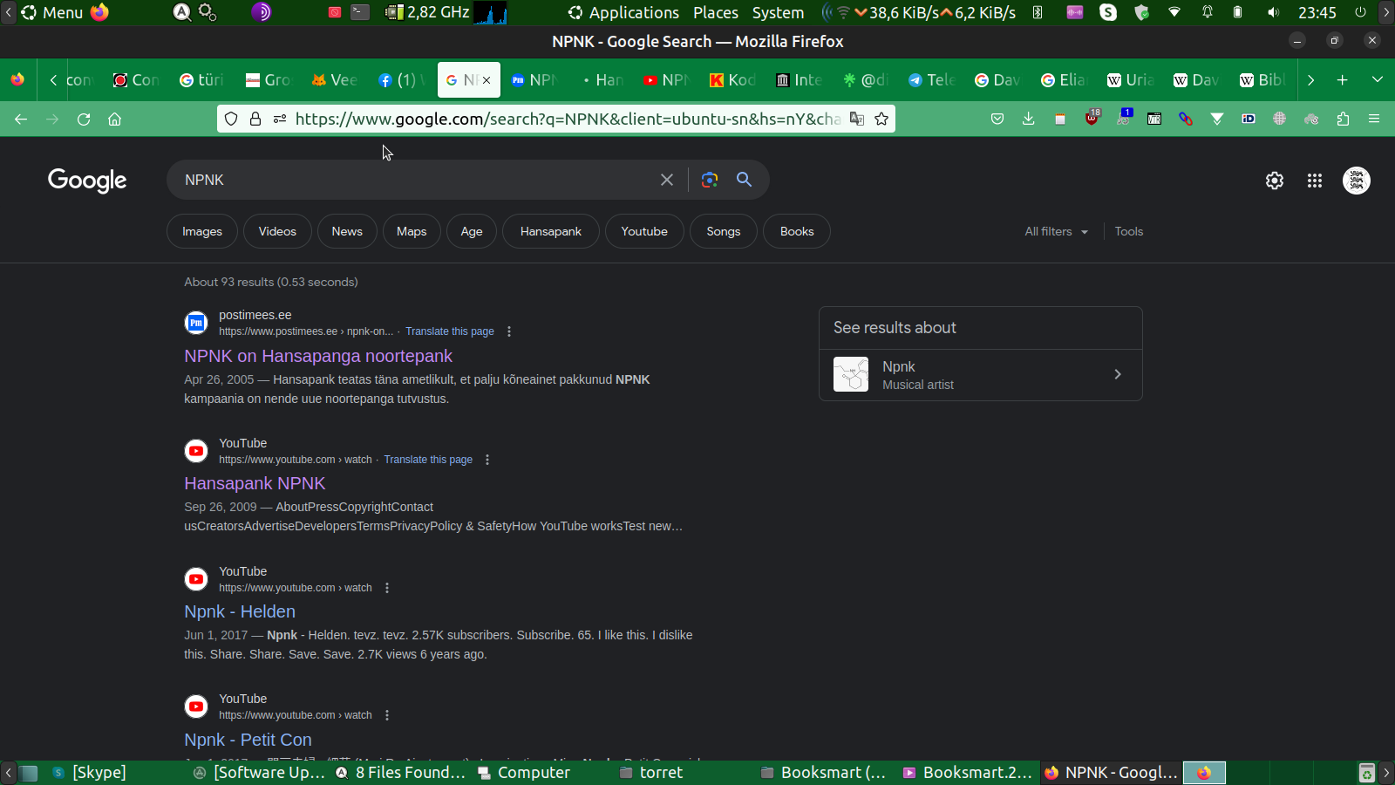Open the Npnk - Petit Con link
The height and width of the screenshot is (785, 1395).
tap(248, 740)
